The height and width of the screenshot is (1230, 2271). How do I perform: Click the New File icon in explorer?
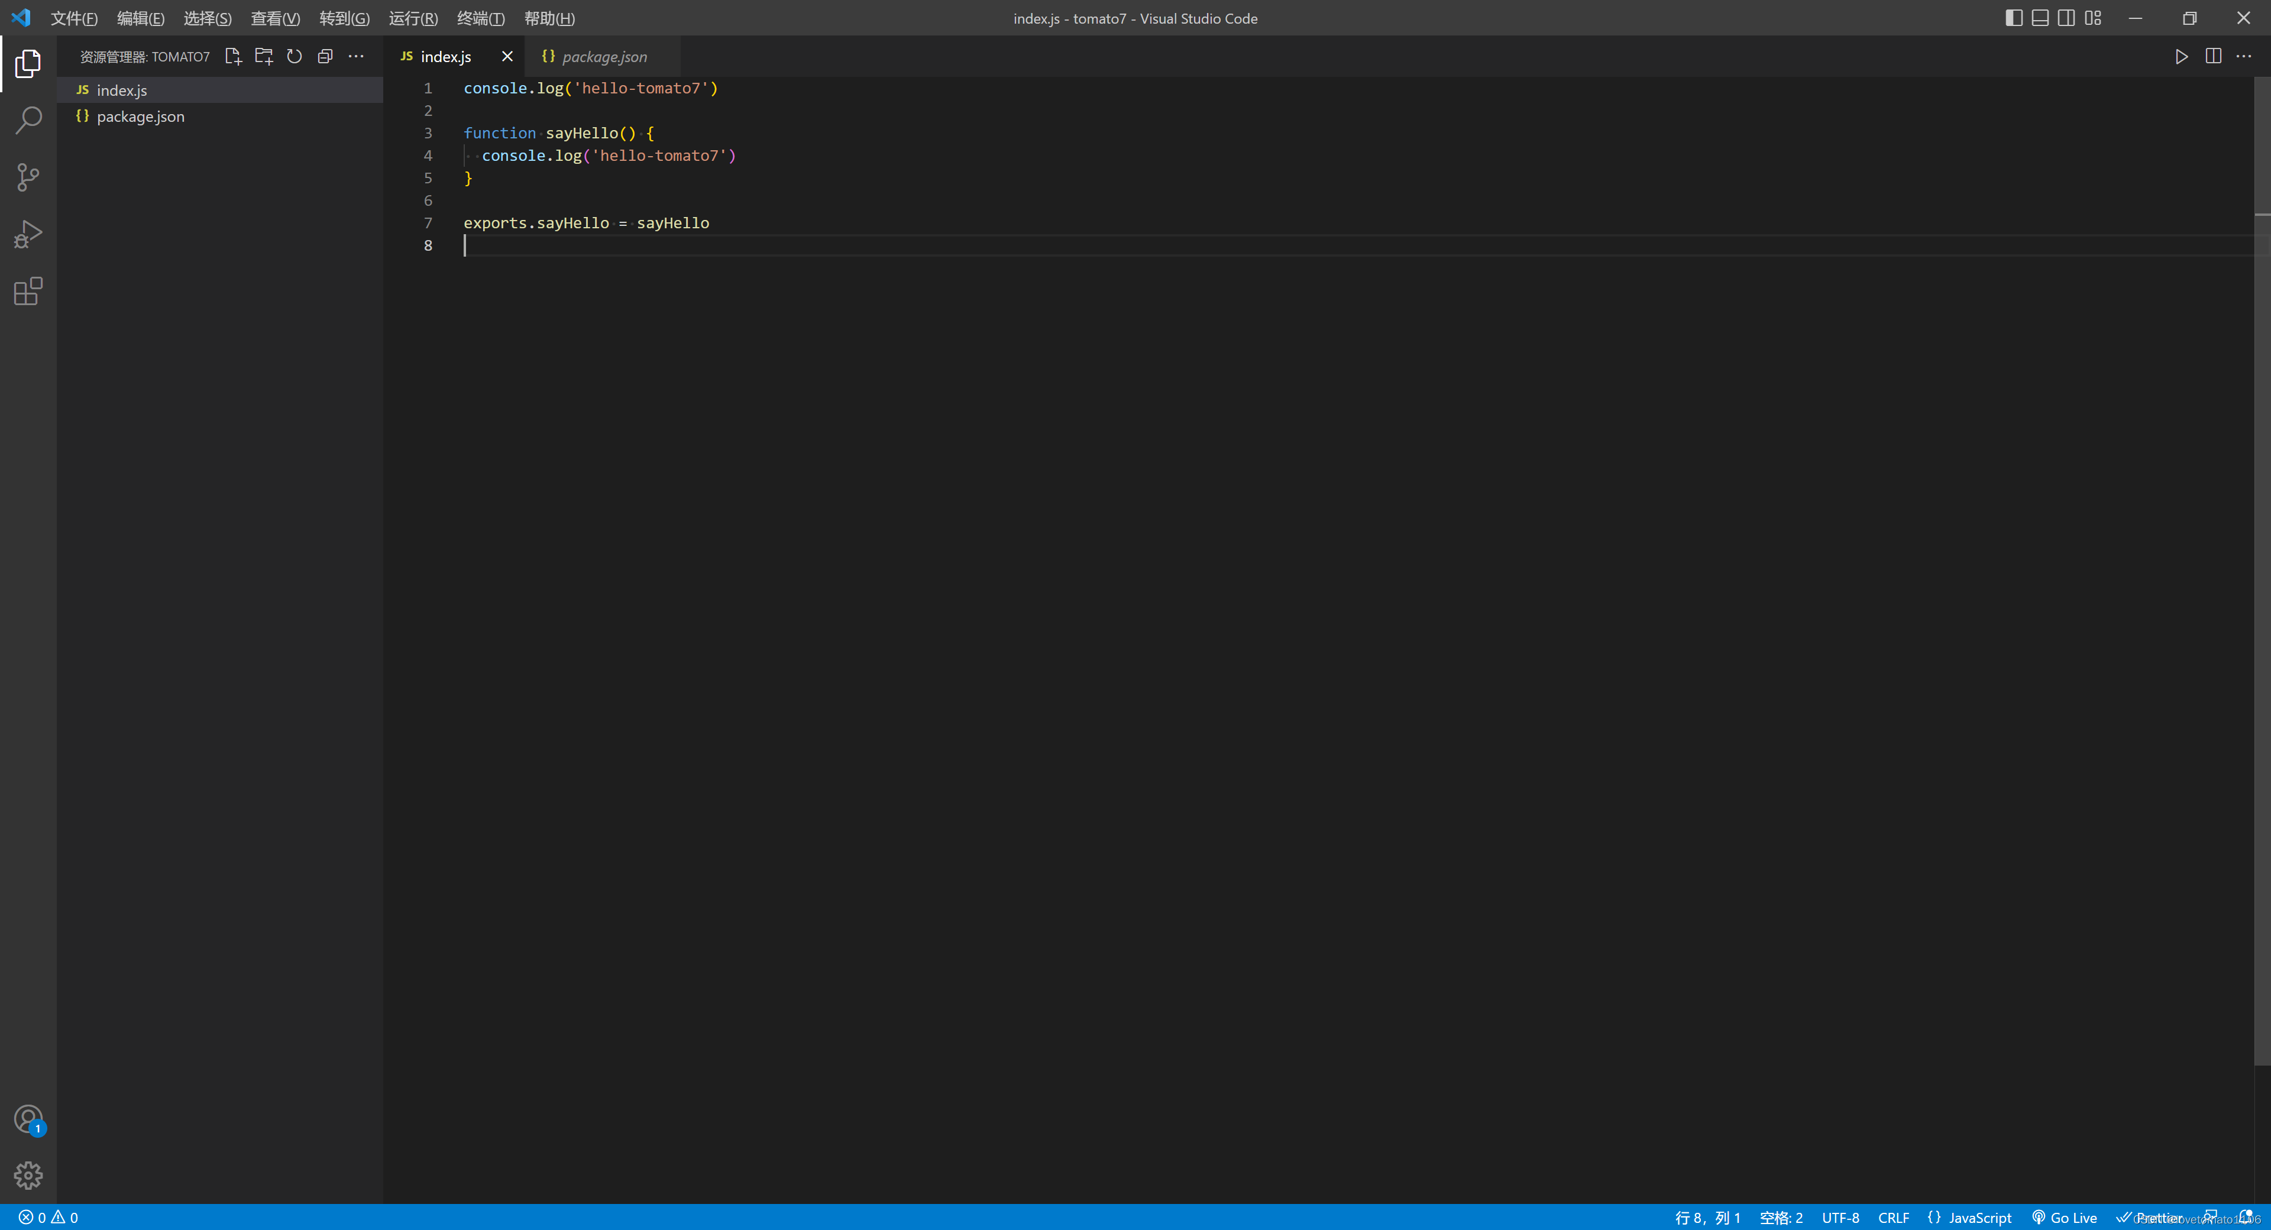[233, 56]
